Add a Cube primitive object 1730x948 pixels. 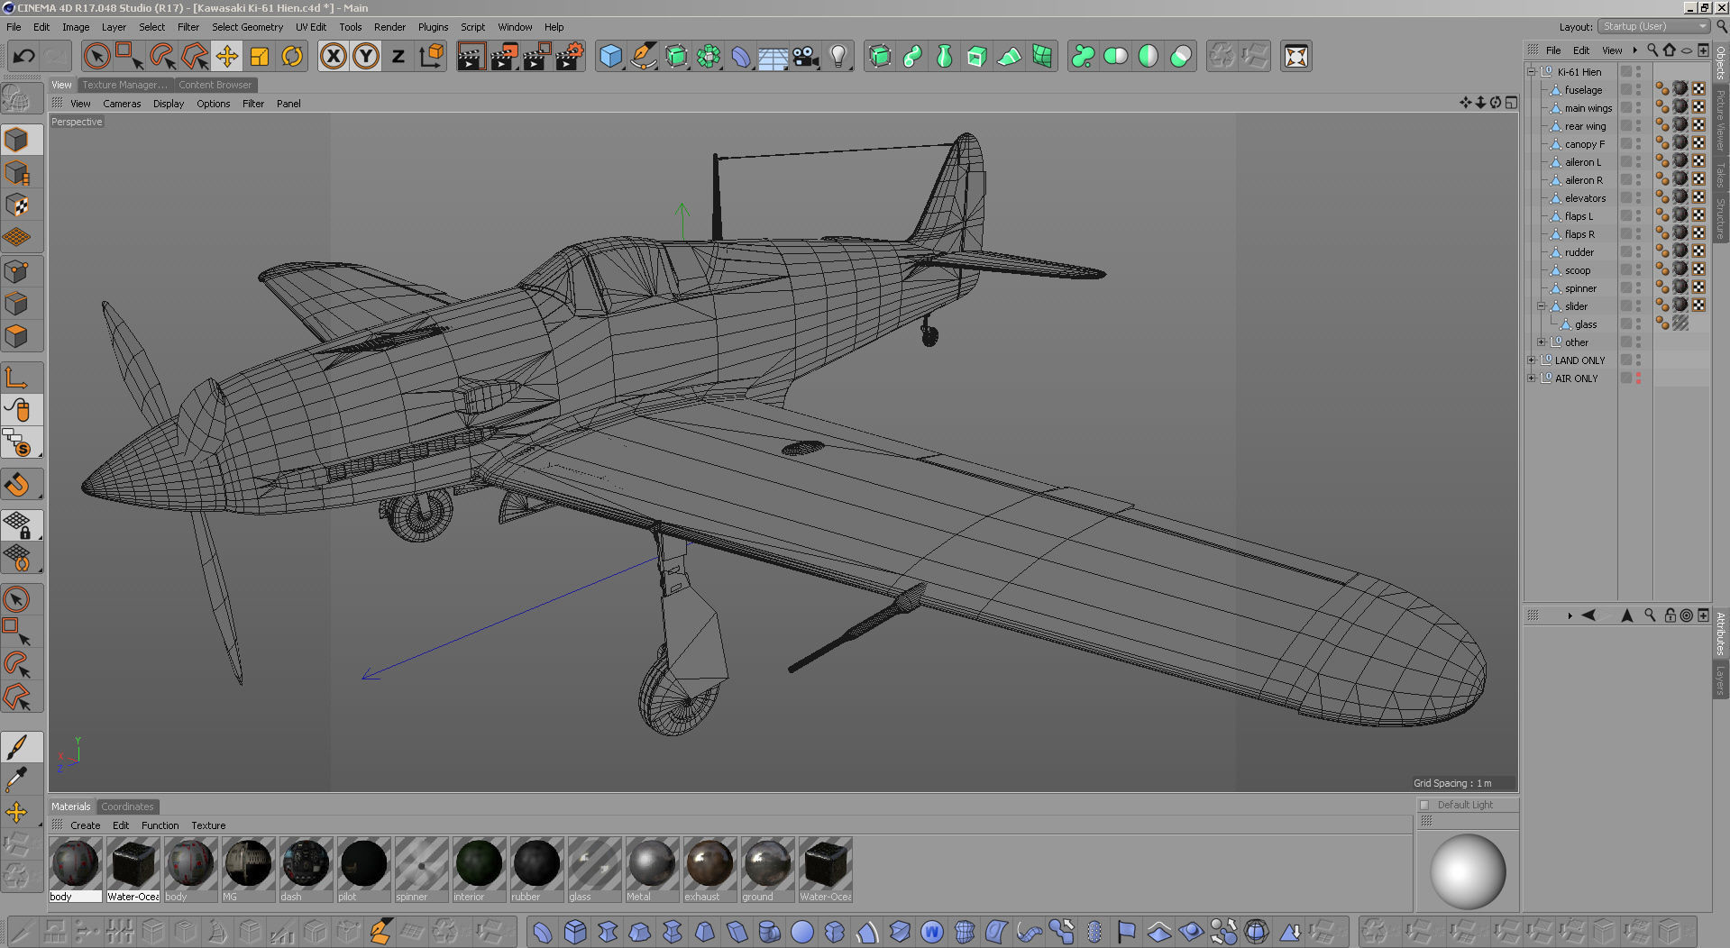pos(611,57)
